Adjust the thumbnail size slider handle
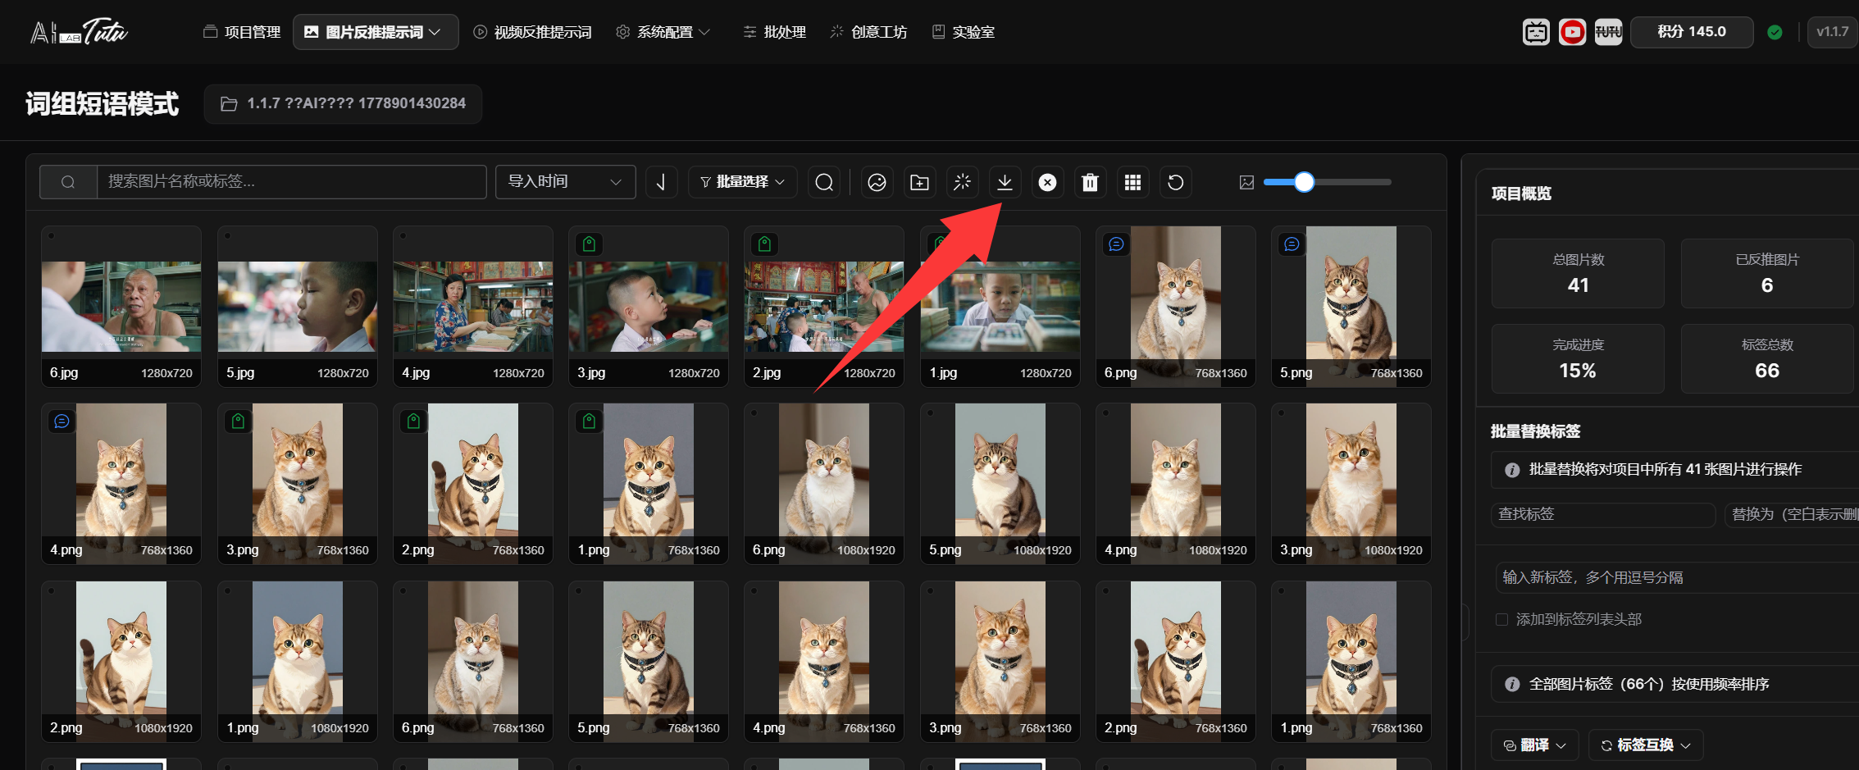The height and width of the screenshot is (770, 1859). pos(1304,182)
